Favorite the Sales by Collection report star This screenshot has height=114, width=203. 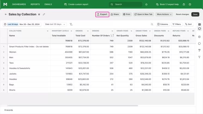[x=39, y=14]
